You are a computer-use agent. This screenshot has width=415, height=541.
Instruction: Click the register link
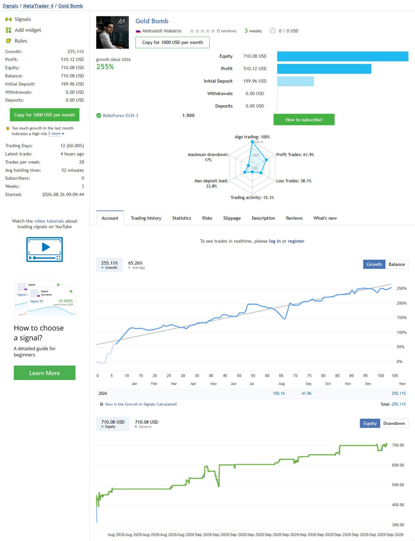296,241
